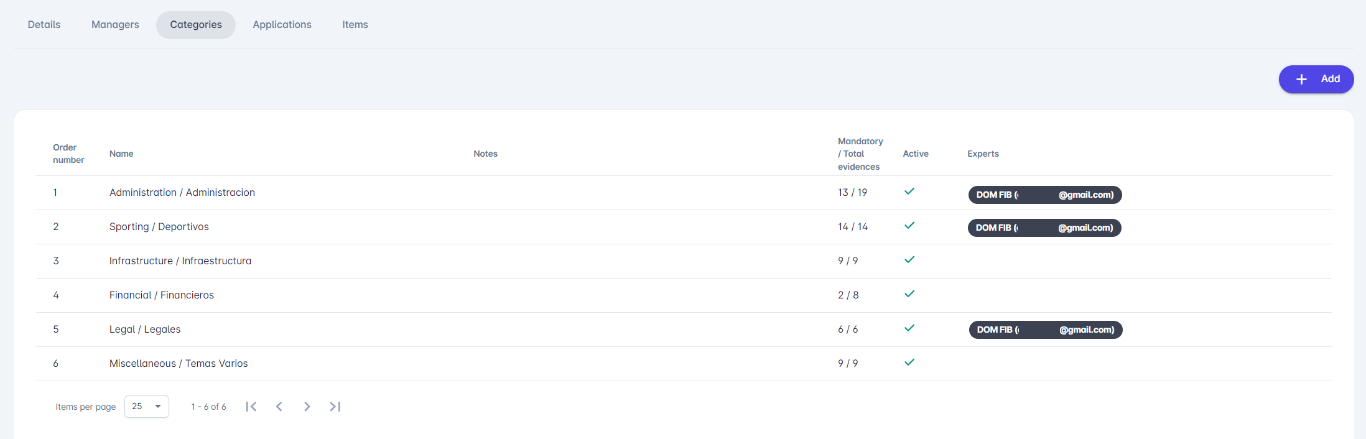Switch to the Applications tab
Screen dimensions: 1366x439
coord(282,25)
